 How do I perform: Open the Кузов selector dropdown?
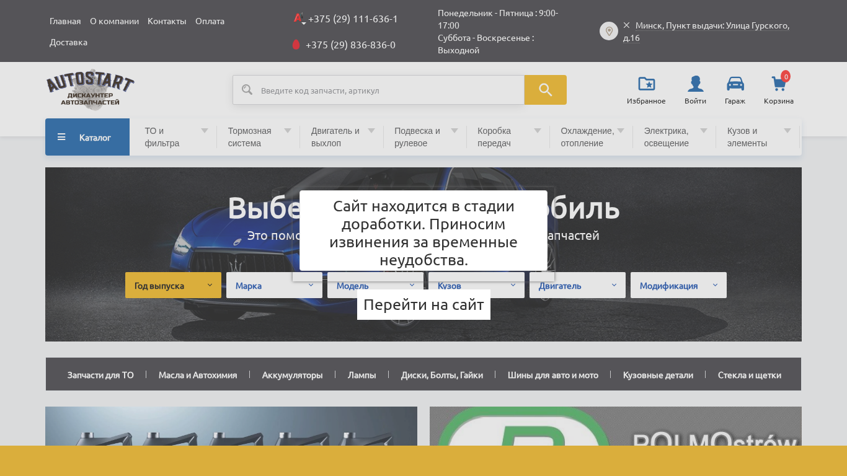pyautogui.click(x=476, y=285)
